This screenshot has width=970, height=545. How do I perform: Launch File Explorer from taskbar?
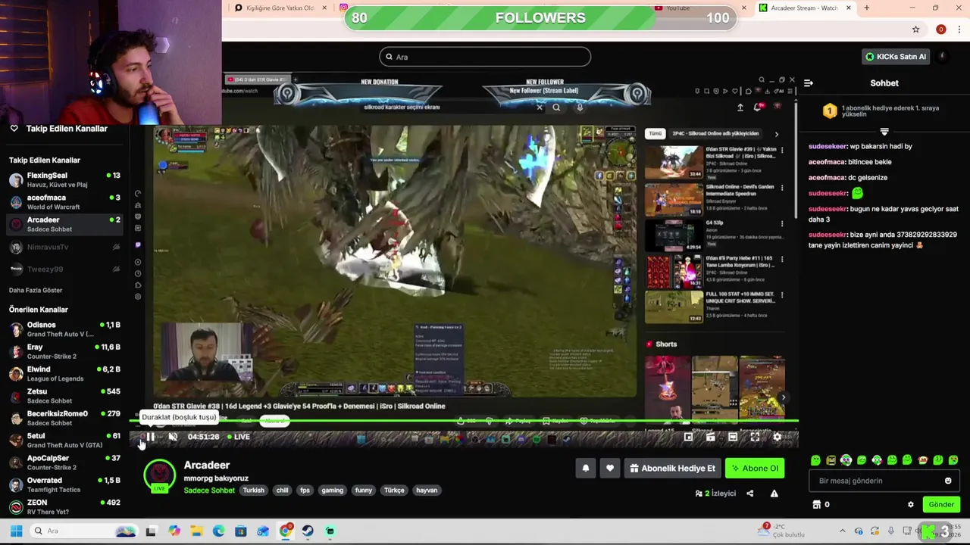click(196, 531)
